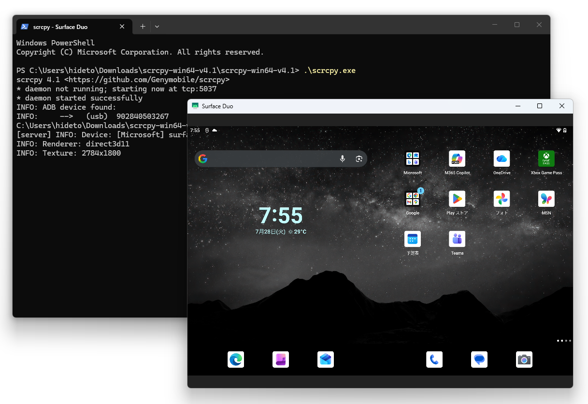
Task: Launch the Teams app
Action: (457, 239)
